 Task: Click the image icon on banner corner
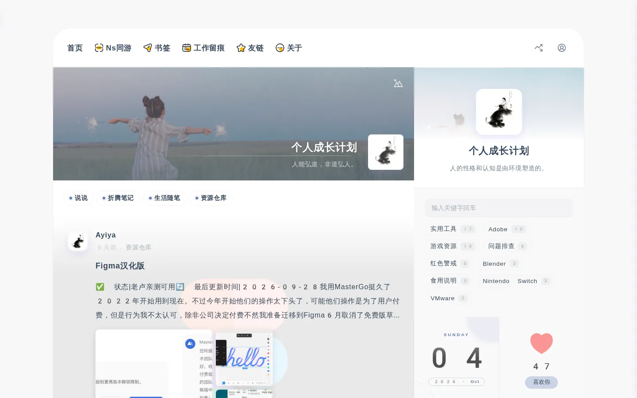pyautogui.click(x=398, y=83)
